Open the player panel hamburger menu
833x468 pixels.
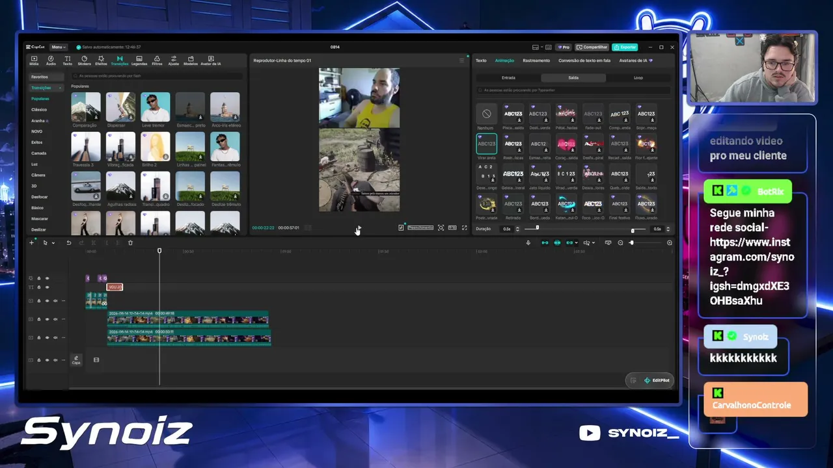(x=462, y=60)
